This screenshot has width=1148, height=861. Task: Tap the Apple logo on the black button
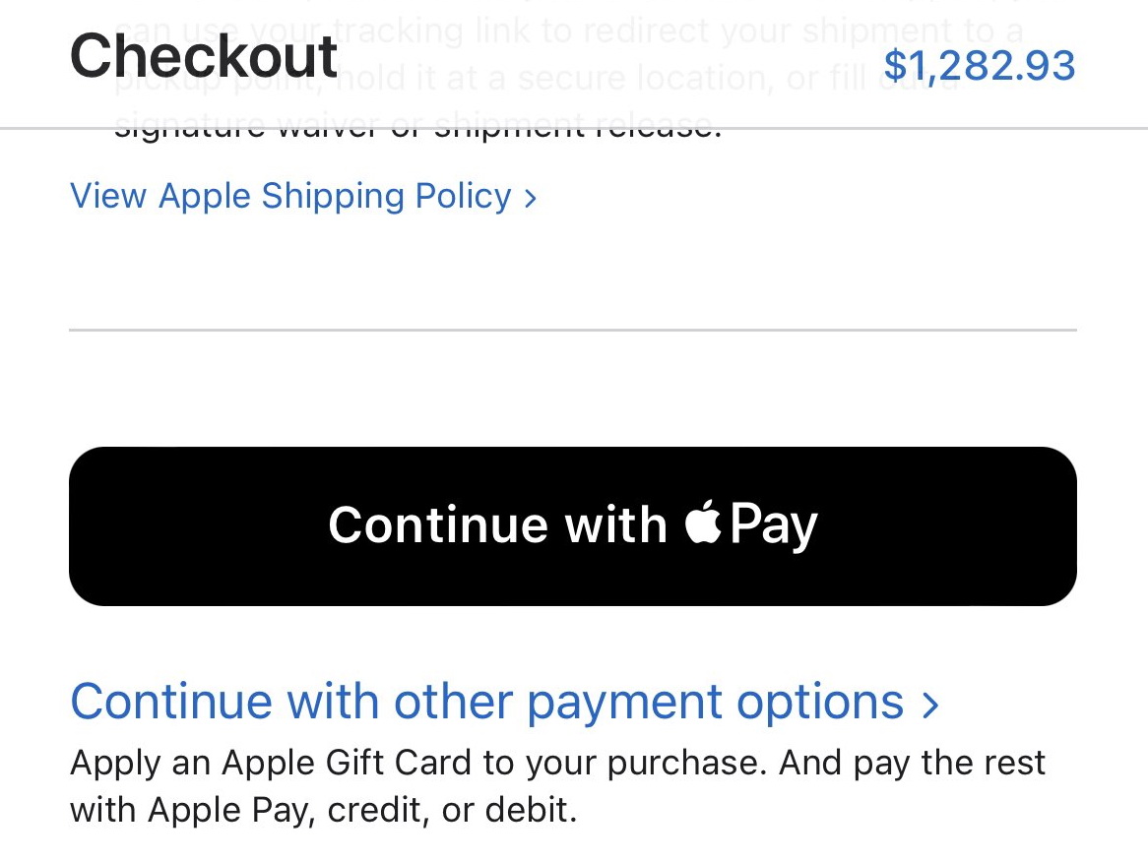(703, 522)
